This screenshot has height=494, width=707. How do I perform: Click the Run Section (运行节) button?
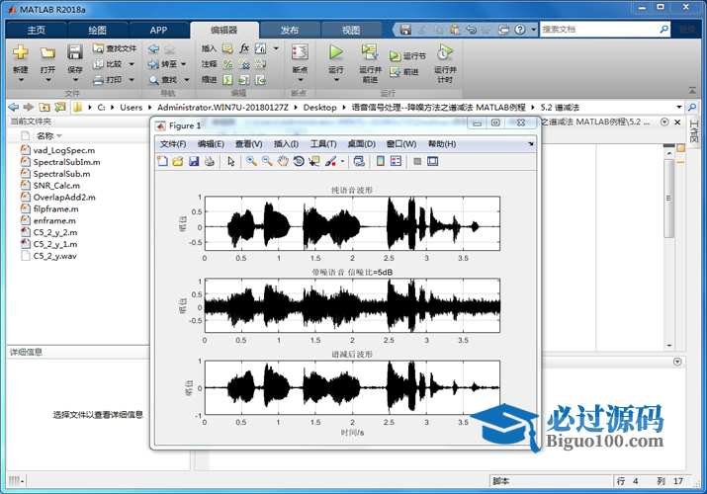(407, 56)
